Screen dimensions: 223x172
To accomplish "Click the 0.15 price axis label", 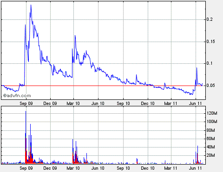I will click(x=210, y=42).
